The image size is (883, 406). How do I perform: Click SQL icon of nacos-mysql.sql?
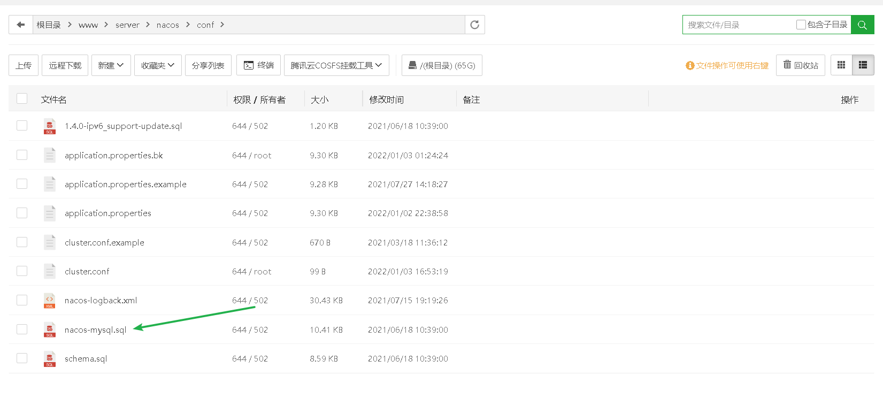coord(50,330)
